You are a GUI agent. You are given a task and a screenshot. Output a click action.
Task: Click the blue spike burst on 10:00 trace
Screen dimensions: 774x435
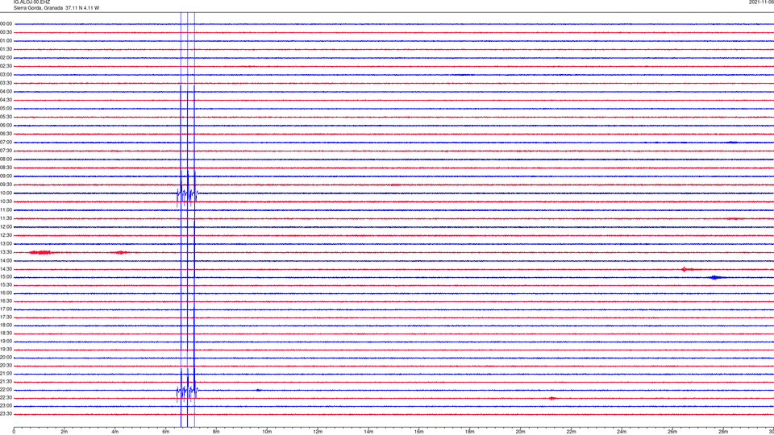coord(188,195)
